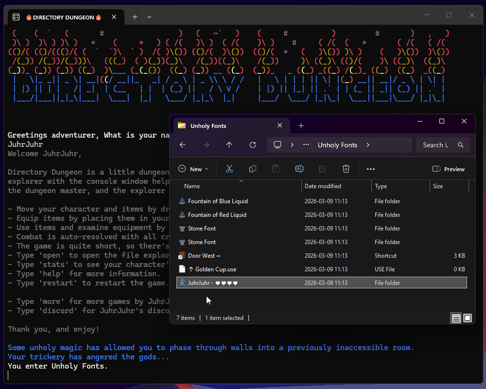The image size is (486, 389).
Task: Select the Unholy Fonts Explorer tab
Action: click(231, 125)
